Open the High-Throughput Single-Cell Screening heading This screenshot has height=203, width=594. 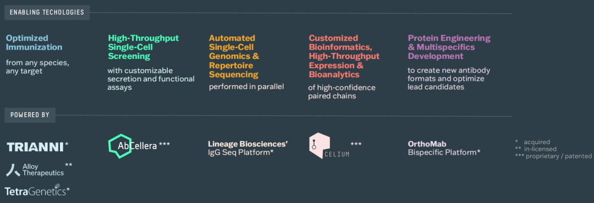point(144,47)
